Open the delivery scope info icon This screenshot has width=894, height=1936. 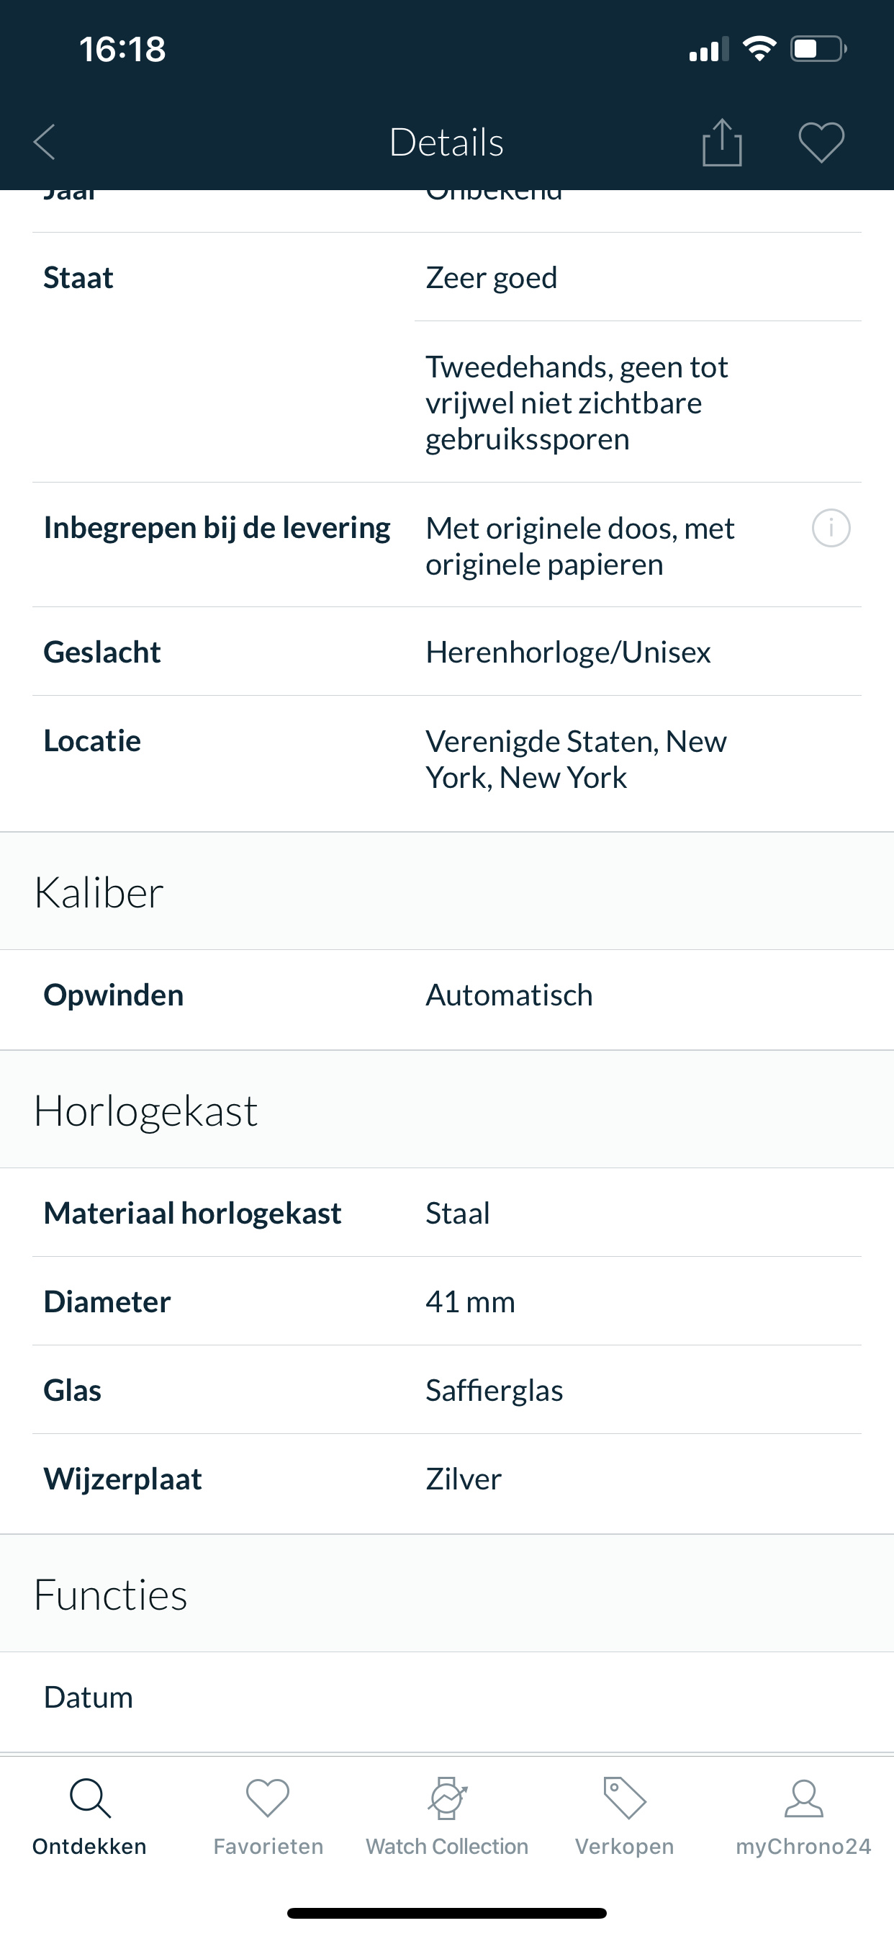[831, 528]
